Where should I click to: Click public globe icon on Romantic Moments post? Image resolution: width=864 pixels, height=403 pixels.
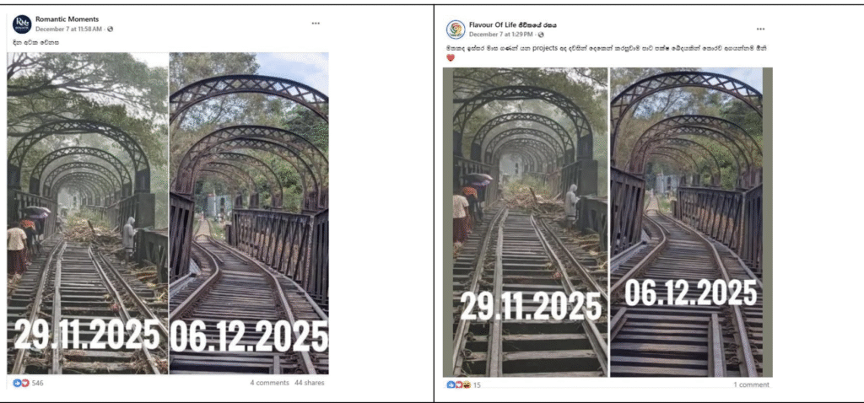(x=111, y=30)
